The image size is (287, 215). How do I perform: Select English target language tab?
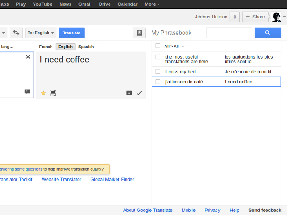pyautogui.click(x=65, y=47)
